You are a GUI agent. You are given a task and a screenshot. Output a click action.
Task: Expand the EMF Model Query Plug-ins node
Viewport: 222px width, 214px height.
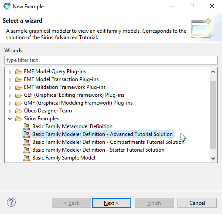pyautogui.click(x=10, y=72)
